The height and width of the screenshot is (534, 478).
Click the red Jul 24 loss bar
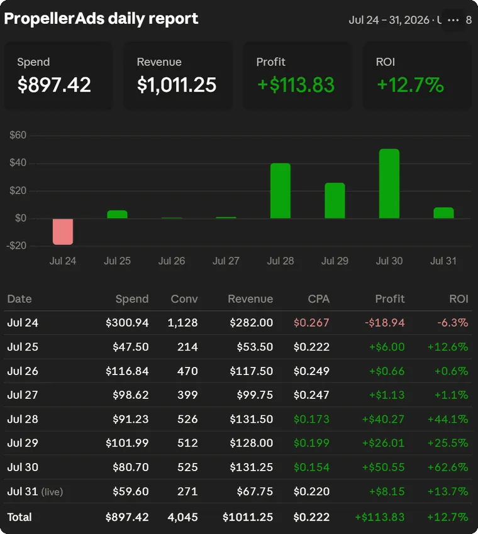click(x=63, y=232)
